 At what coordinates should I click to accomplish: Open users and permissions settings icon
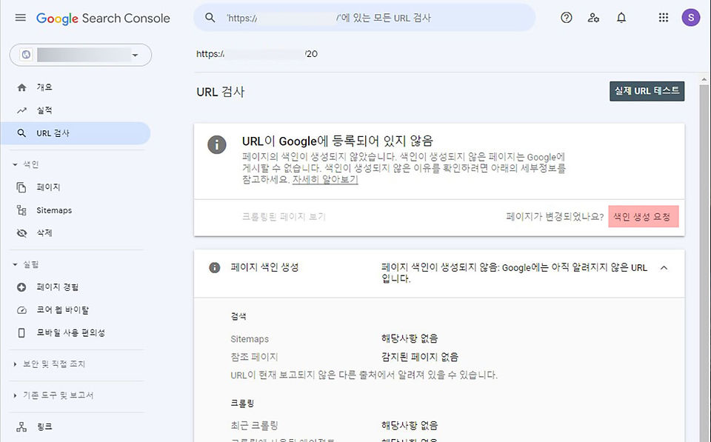[593, 18]
